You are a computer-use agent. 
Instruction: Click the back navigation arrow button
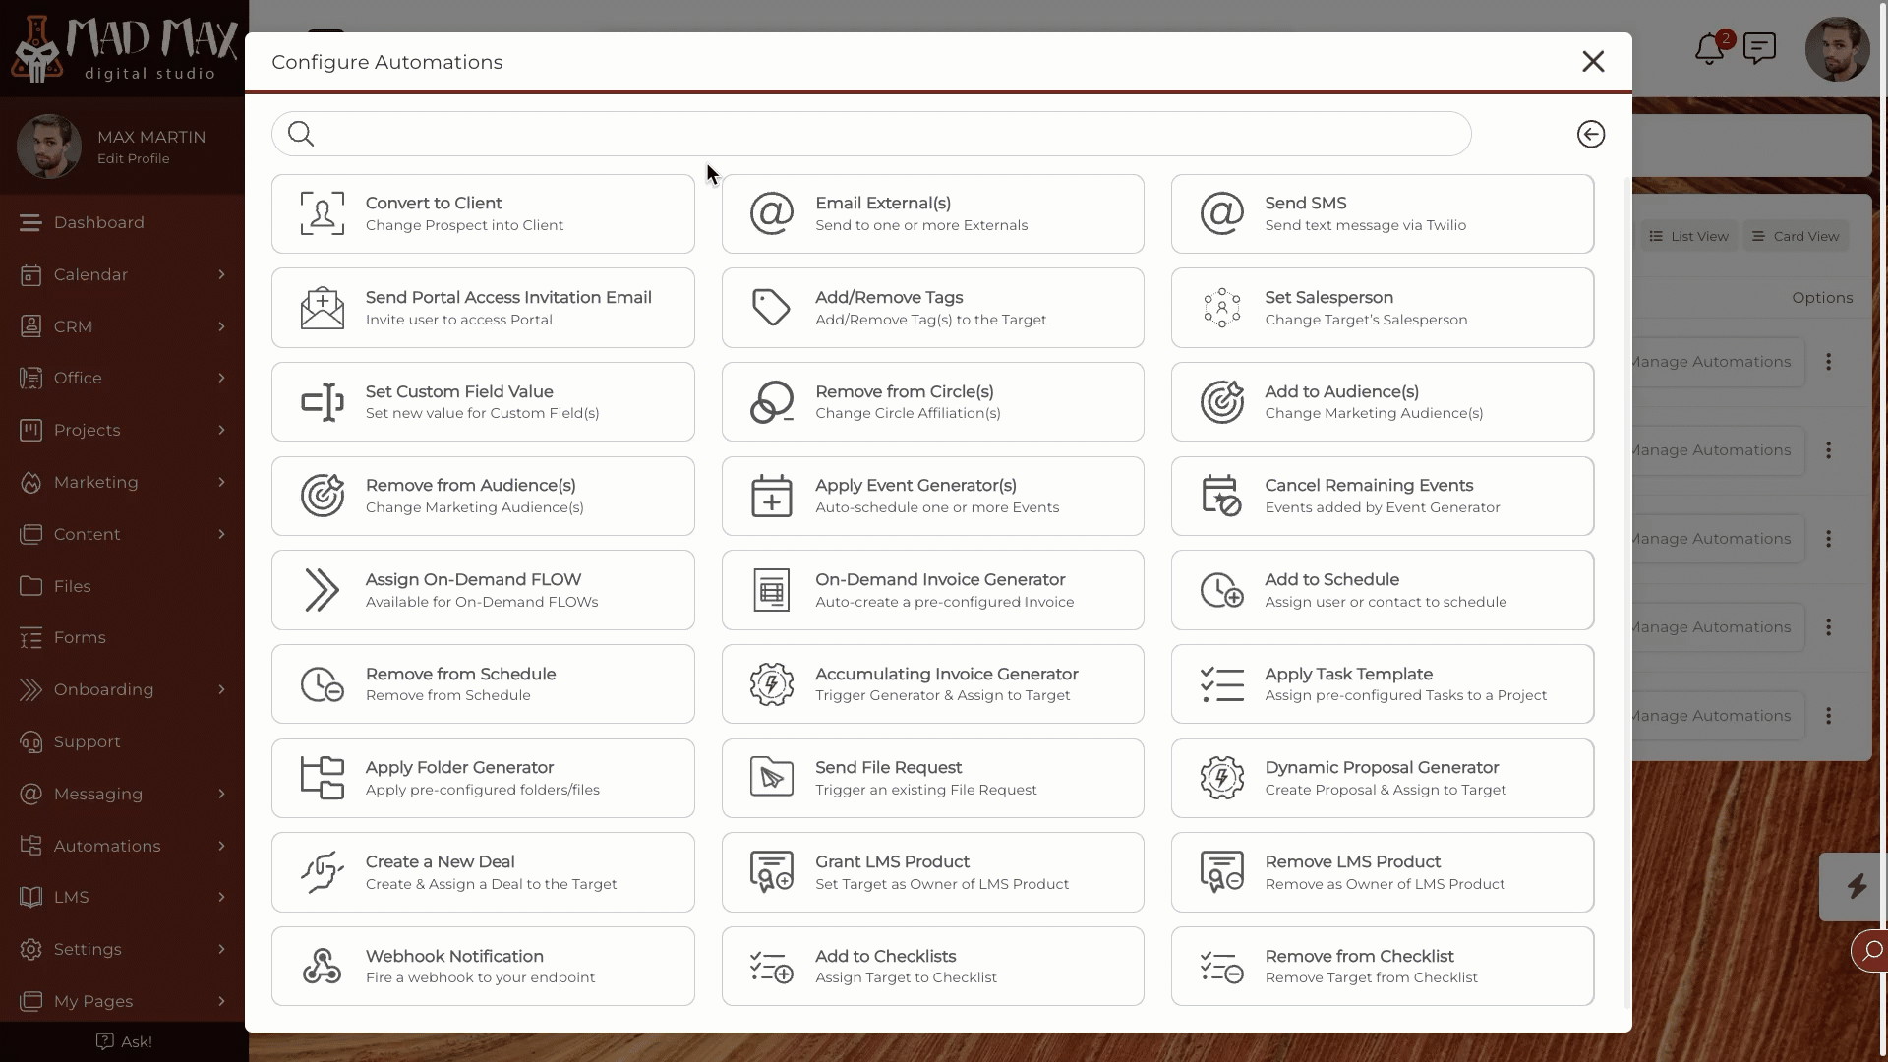(1590, 134)
